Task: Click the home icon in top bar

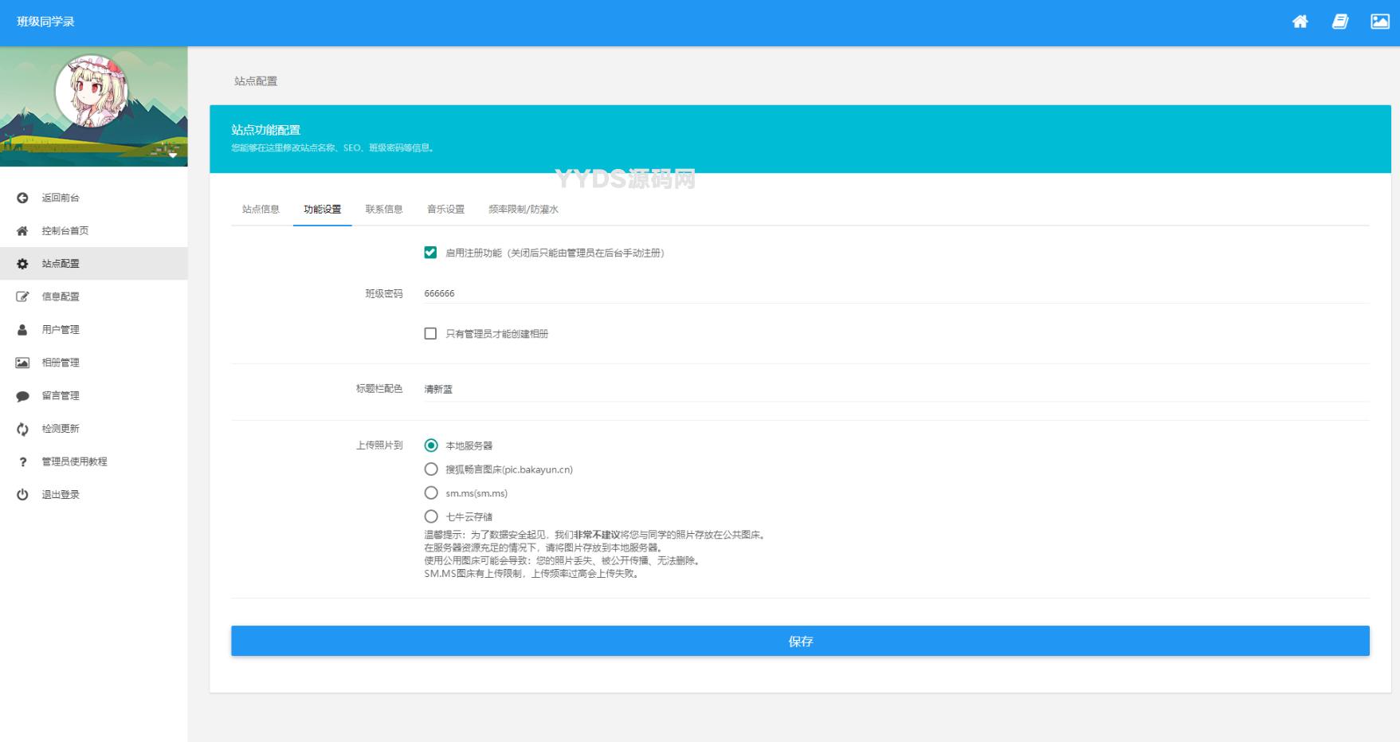Action: [x=1300, y=22]
